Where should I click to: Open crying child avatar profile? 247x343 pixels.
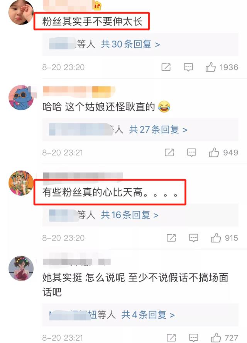20,12
